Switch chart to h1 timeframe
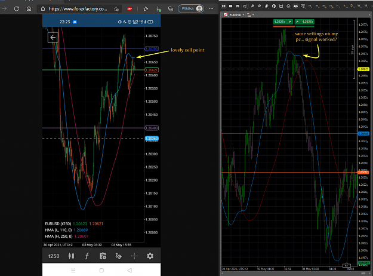 pyautogui.click(x=338, y=6)
